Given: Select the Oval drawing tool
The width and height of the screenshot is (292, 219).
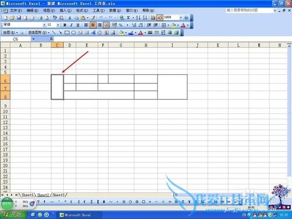Looking at the screenshot, I should pyautogui.click(x=74, y=33).
